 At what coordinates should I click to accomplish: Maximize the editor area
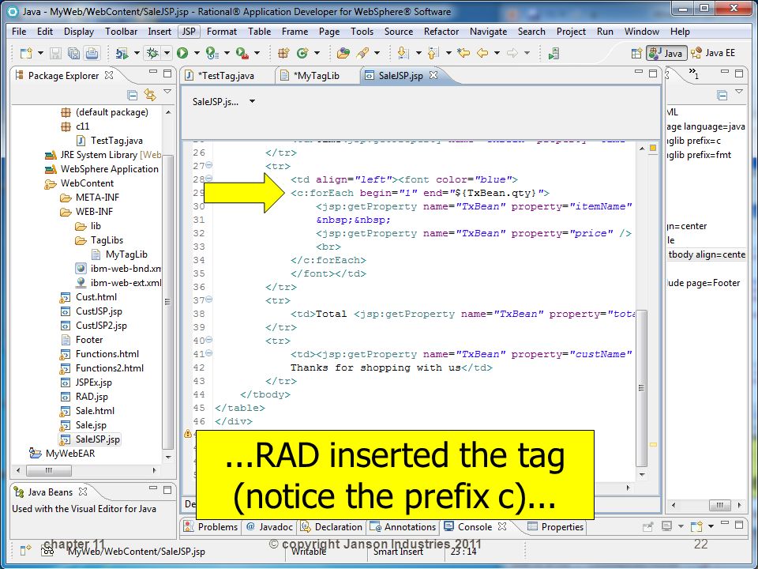(653, 73)
